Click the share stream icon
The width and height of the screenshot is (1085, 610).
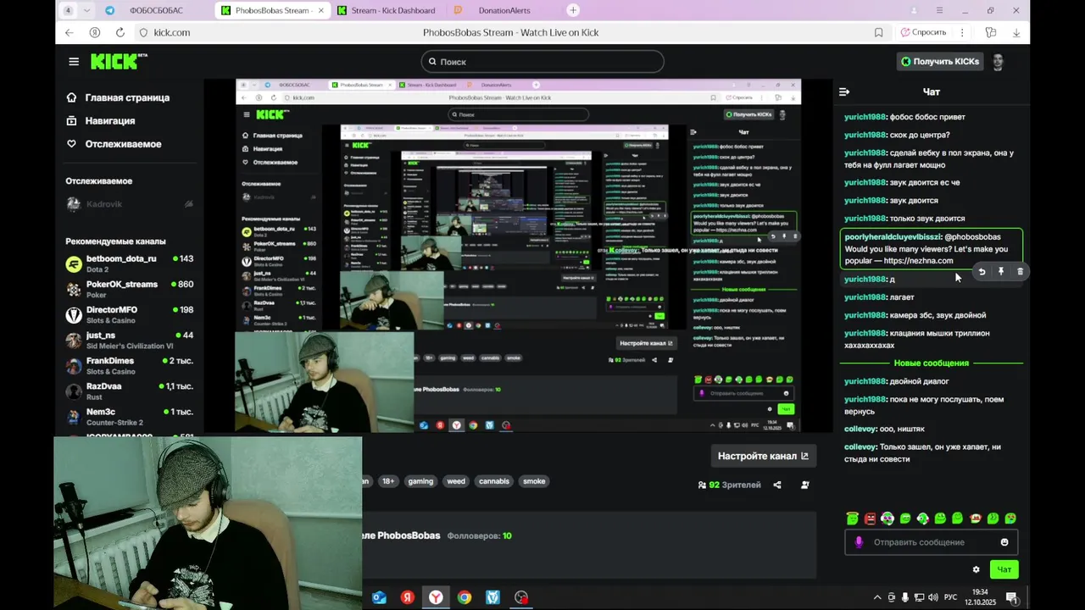click(777, 485)
